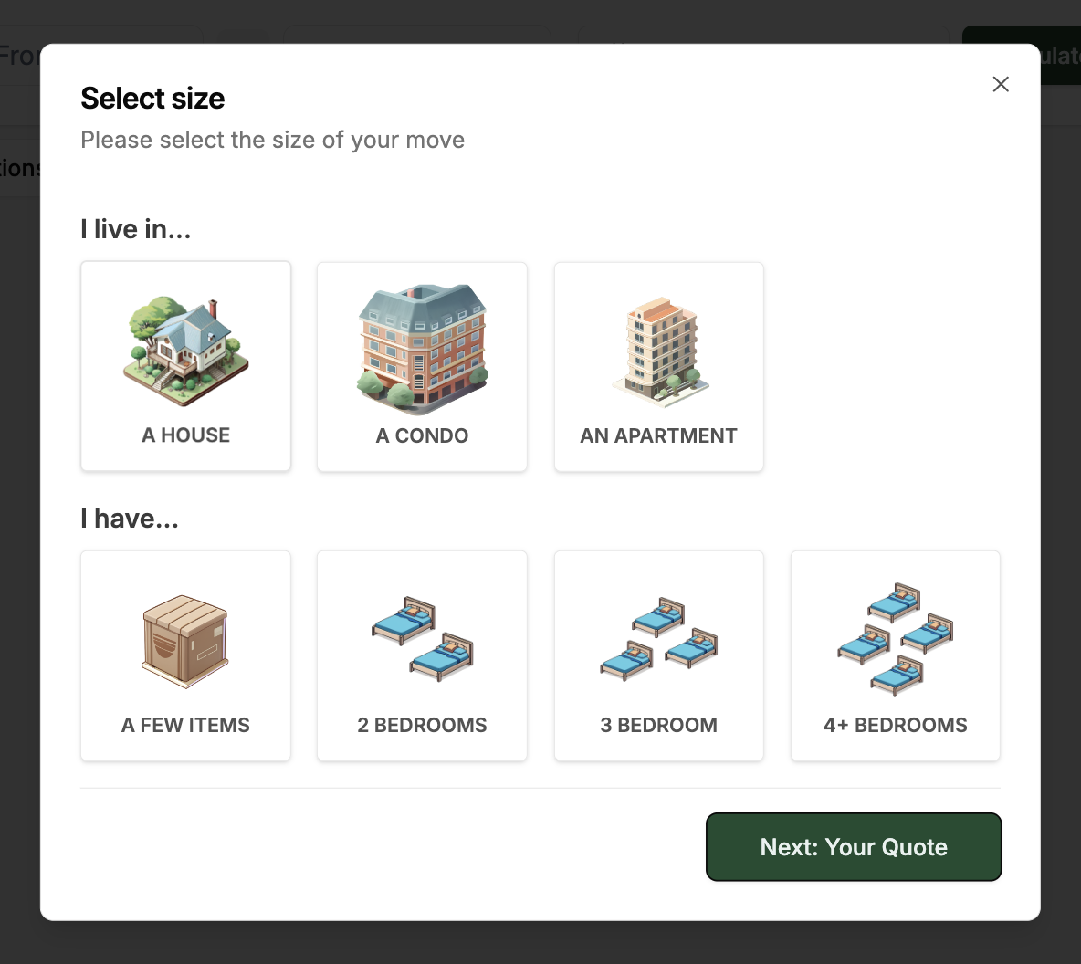Click the "Select size" heading
Image resolution: width=1081 pixels, height=964 pixels.
click(x=152, y=98)
